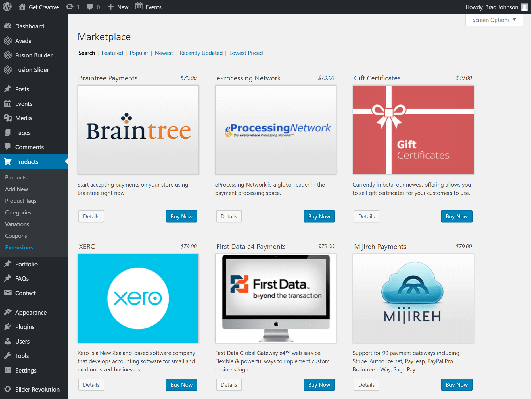Click the Gift Certificates red thumbnail
The height and width of the screenshot is (399, 531).
[413, 130]
